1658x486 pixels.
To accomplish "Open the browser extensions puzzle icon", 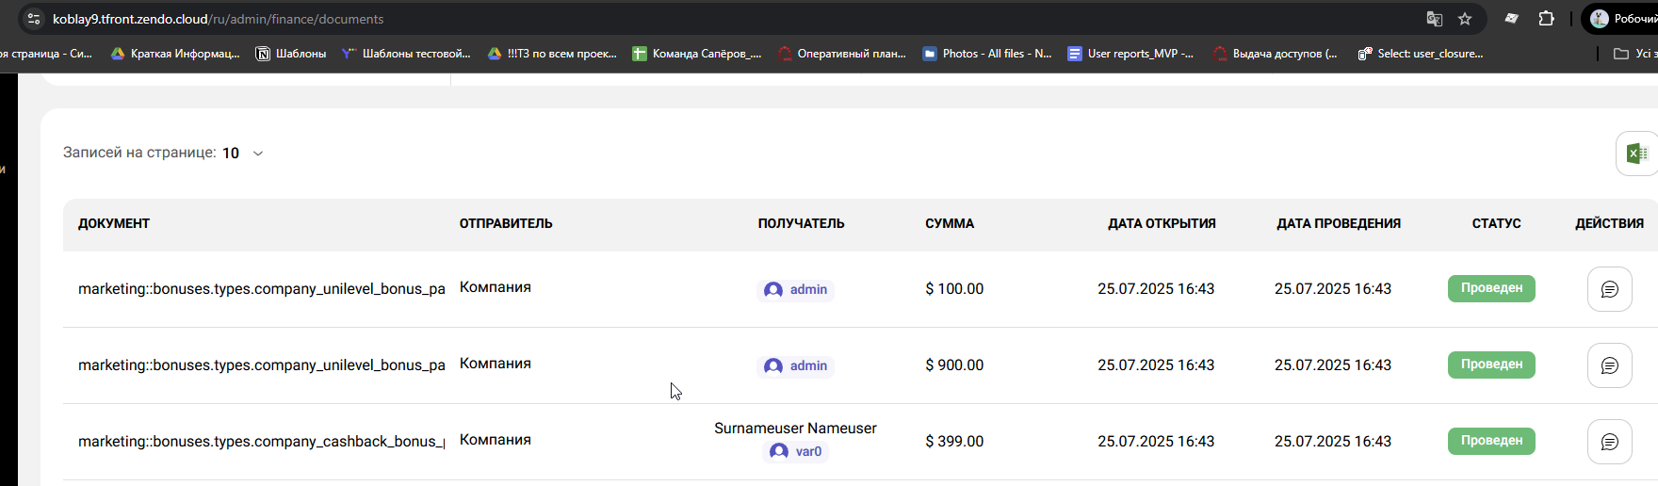I will (x=1546, y=19).
